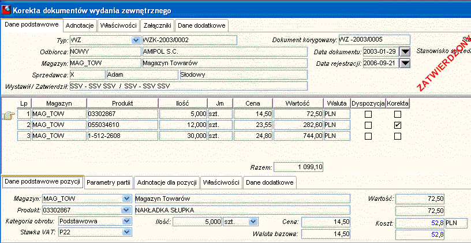Toggle Dyspozycja checkbox for product 055034610
The width and height of the screenshot is (471, 243).
pyautogui.click(x=368, y=125)
